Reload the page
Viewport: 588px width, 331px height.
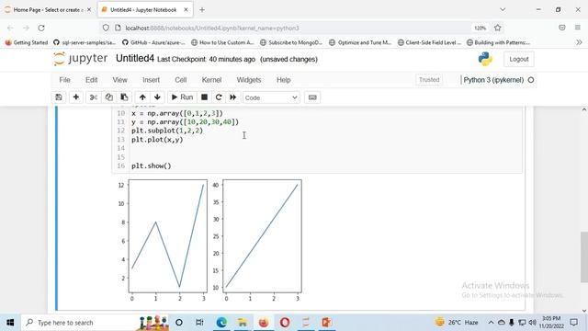(x=41, y=28)
